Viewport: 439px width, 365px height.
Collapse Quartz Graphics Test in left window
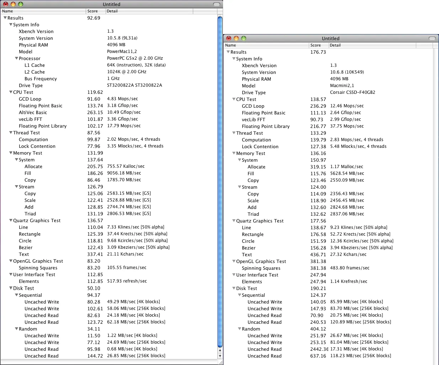coord(11,220)
